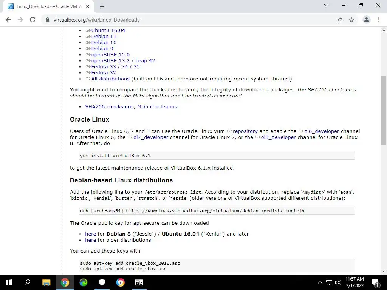Open Windows Security shield icon

tap(102, 282)
